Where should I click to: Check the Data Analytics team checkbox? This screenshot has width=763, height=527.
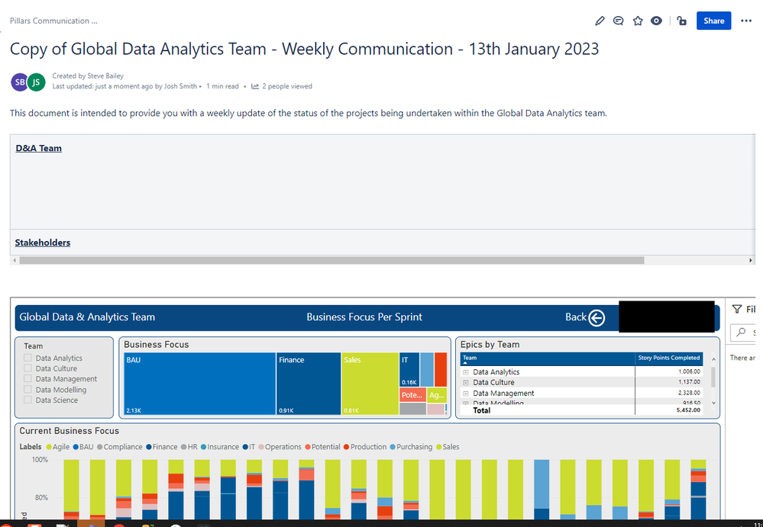(x=27, y=358)
